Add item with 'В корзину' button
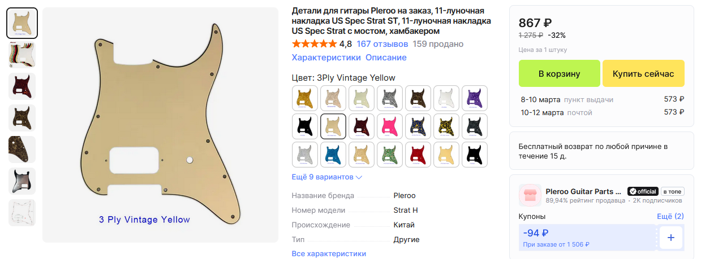The height and width of the screenshot is (259, 701). pos(559,73)
